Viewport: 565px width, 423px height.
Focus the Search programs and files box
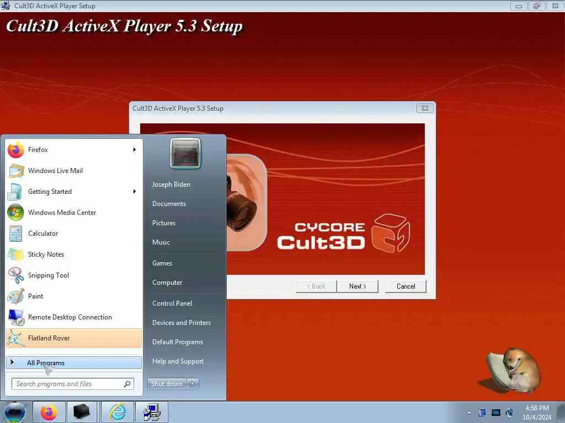pos(72,384)
